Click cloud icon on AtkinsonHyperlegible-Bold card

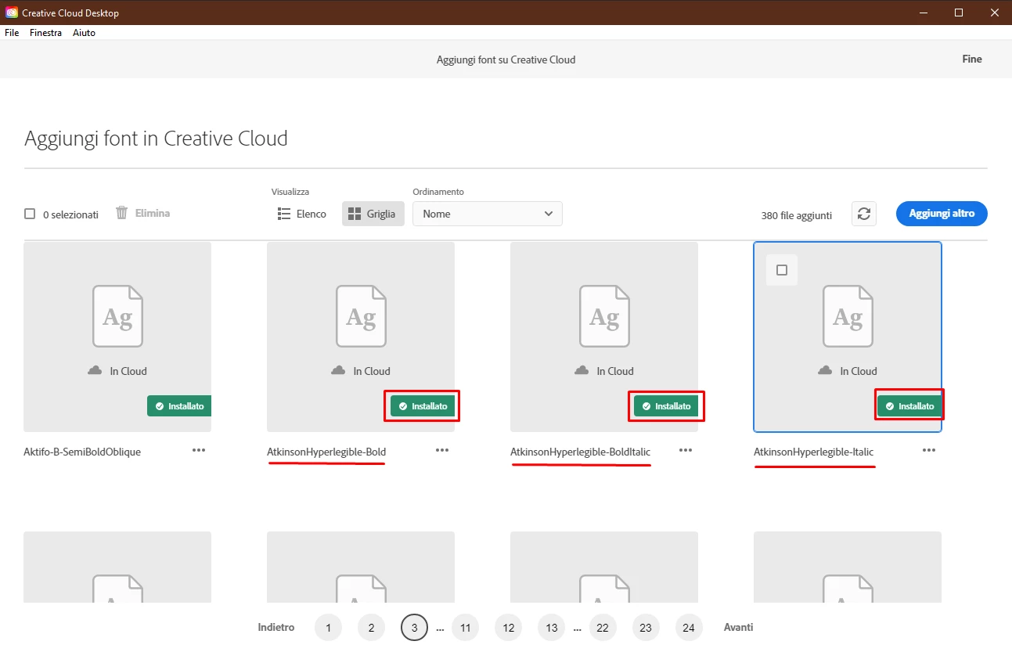[338, 370]
